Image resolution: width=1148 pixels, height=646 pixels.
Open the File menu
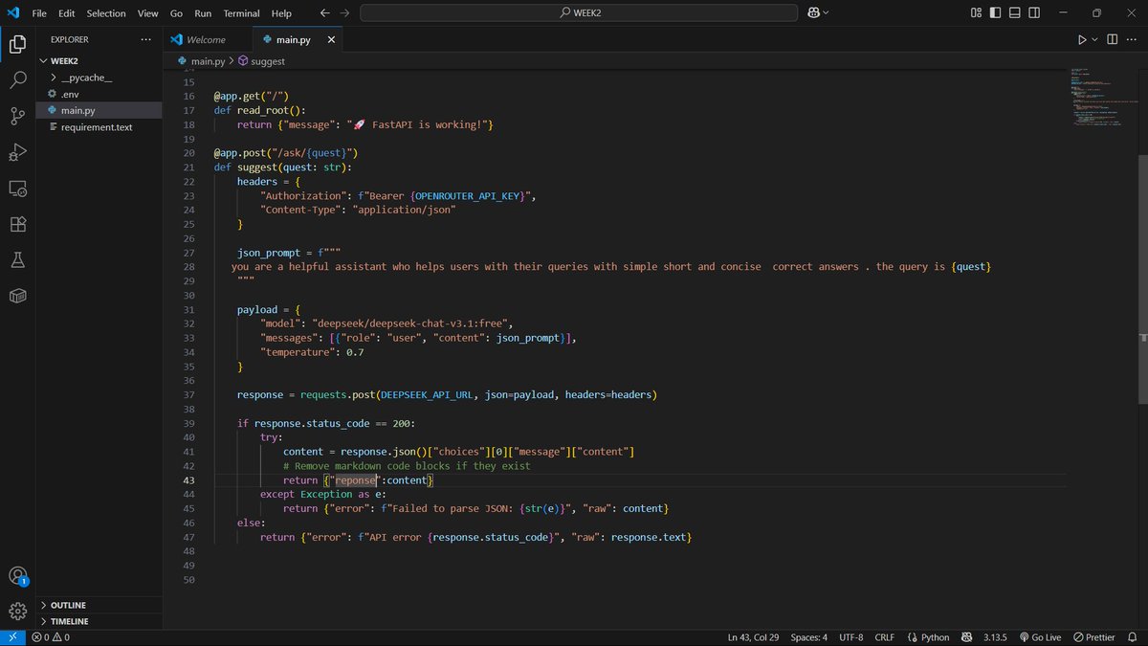pyautogui.click(x=39, y=13)
